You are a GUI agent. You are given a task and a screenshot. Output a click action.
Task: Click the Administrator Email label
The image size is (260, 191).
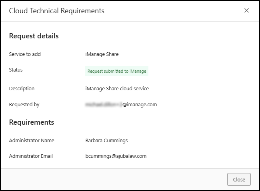click(31, 156)
